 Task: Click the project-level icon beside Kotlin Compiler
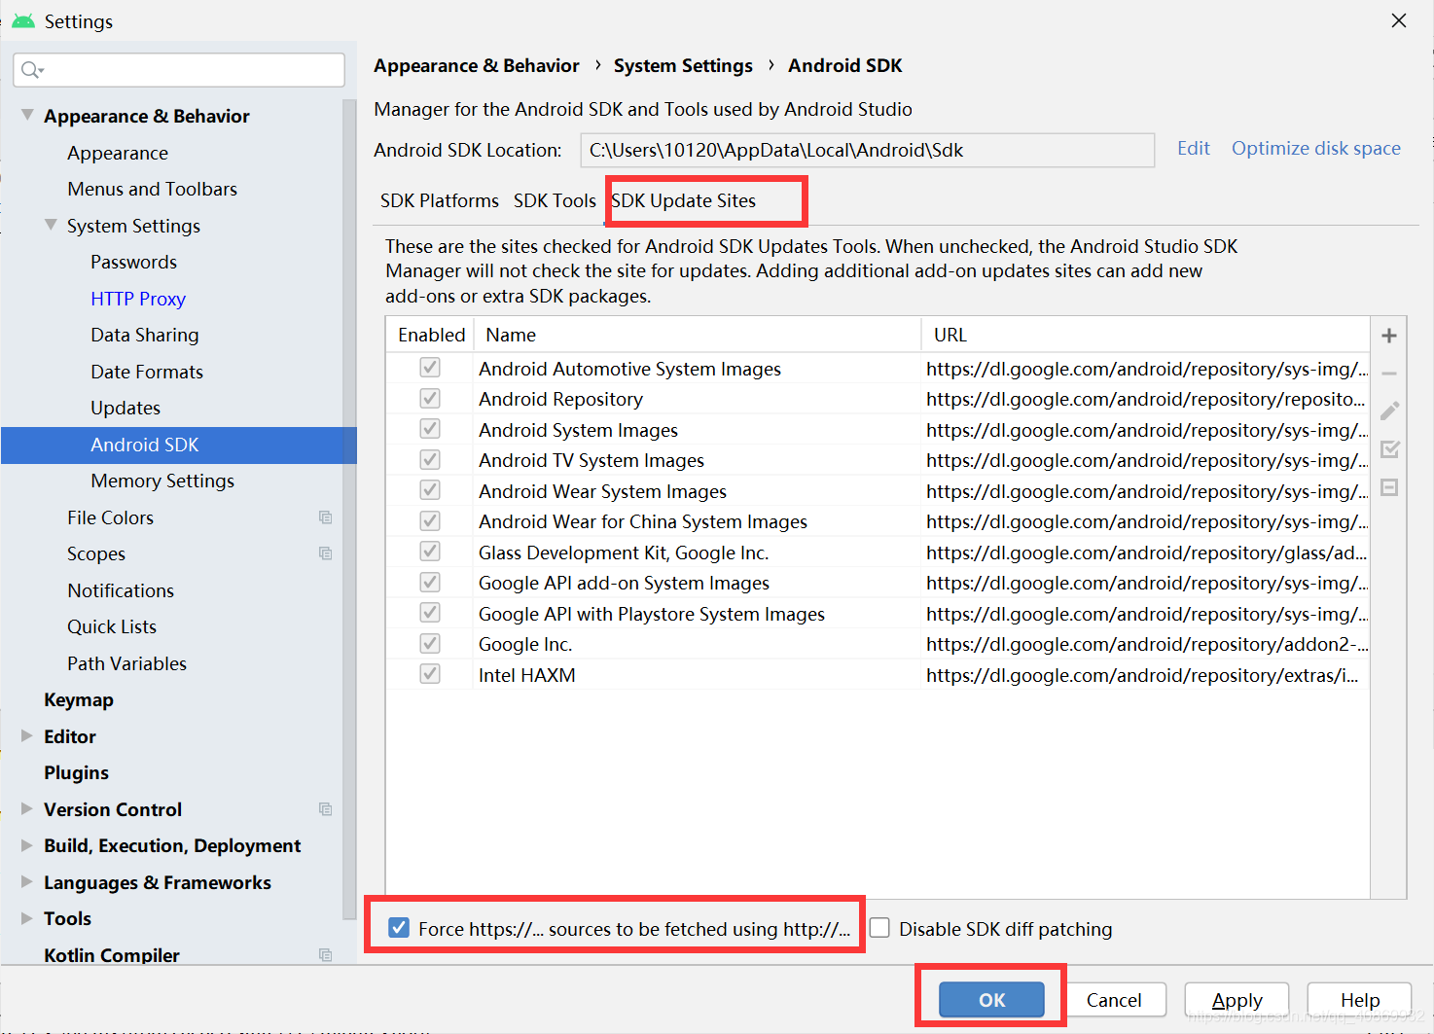click(x=326, y=955)
